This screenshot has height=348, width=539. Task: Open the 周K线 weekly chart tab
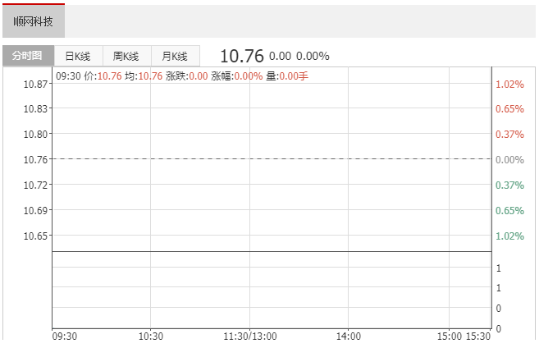[x=126, y=56]
